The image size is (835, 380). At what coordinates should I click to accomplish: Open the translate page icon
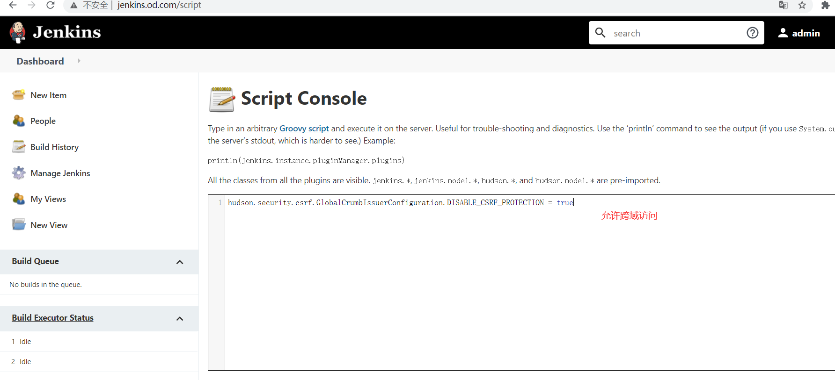(x=784, y=5)
